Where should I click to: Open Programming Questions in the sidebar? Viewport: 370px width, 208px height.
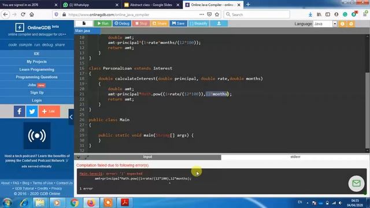36,77
